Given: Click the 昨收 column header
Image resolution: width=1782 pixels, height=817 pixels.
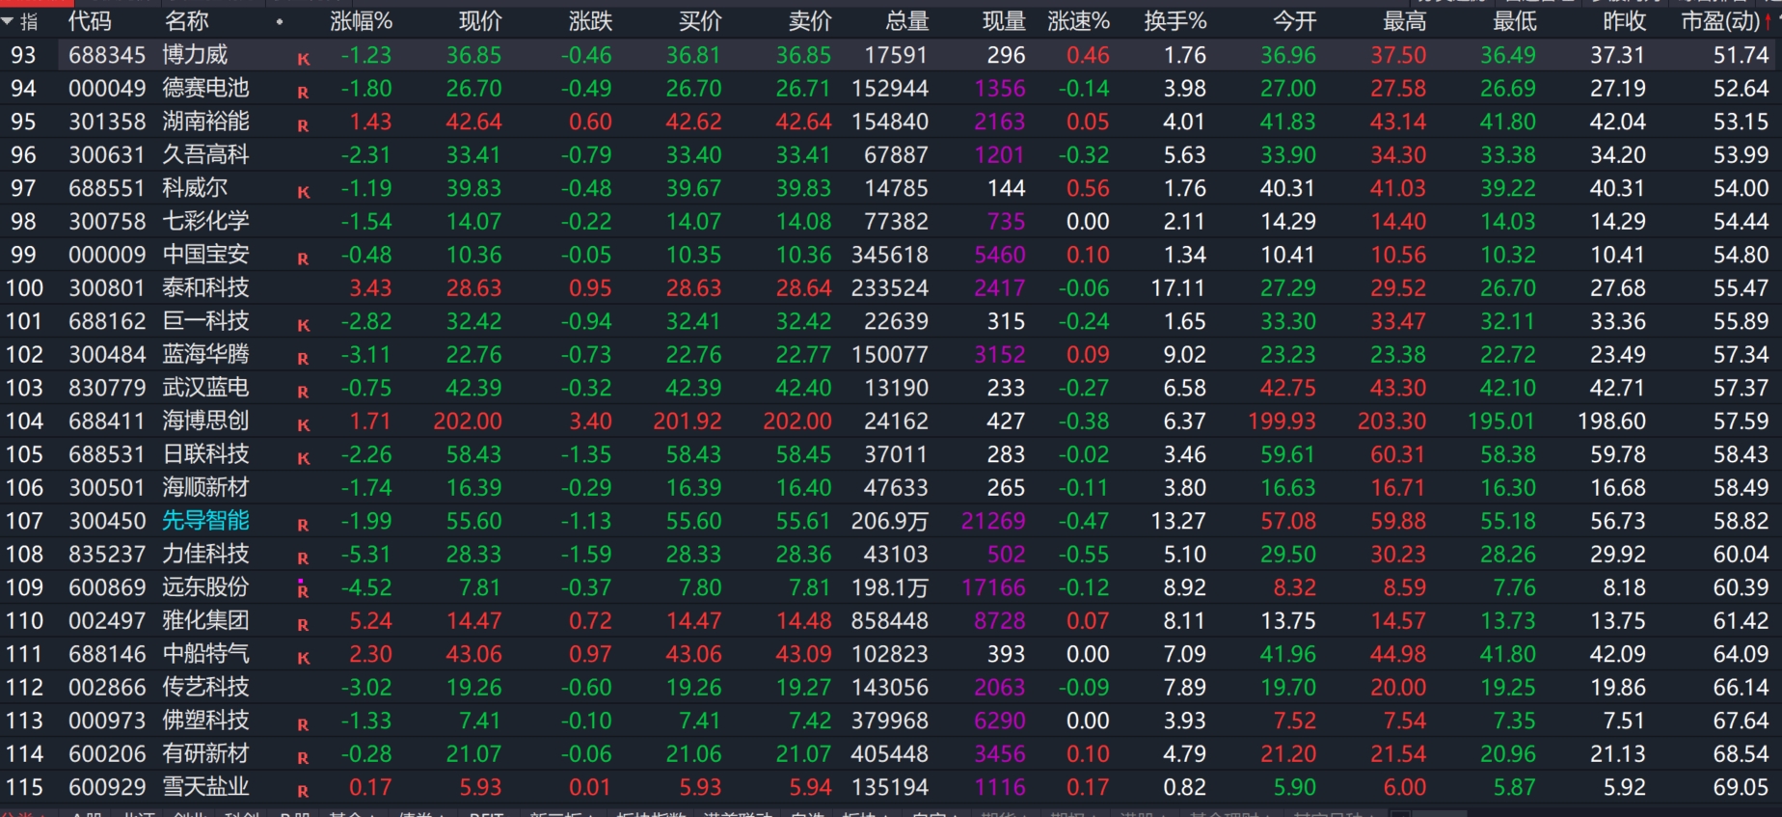Looking at the screenshot, I should click(x=1624, y=21).
